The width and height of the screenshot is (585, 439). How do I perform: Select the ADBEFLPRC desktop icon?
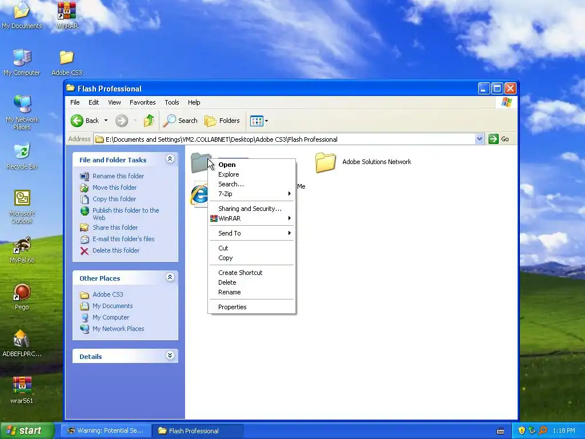[x=22, y=344]
